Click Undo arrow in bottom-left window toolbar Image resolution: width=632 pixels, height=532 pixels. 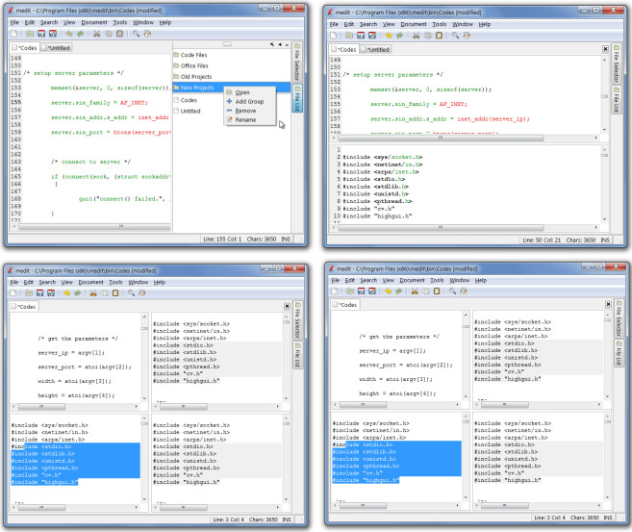[67, 293]
